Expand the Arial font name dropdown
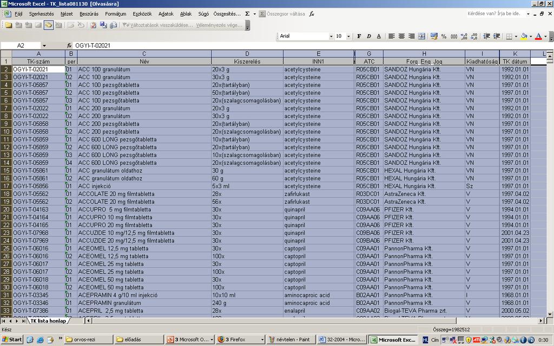The image size is (554, 346). [331, 36]
